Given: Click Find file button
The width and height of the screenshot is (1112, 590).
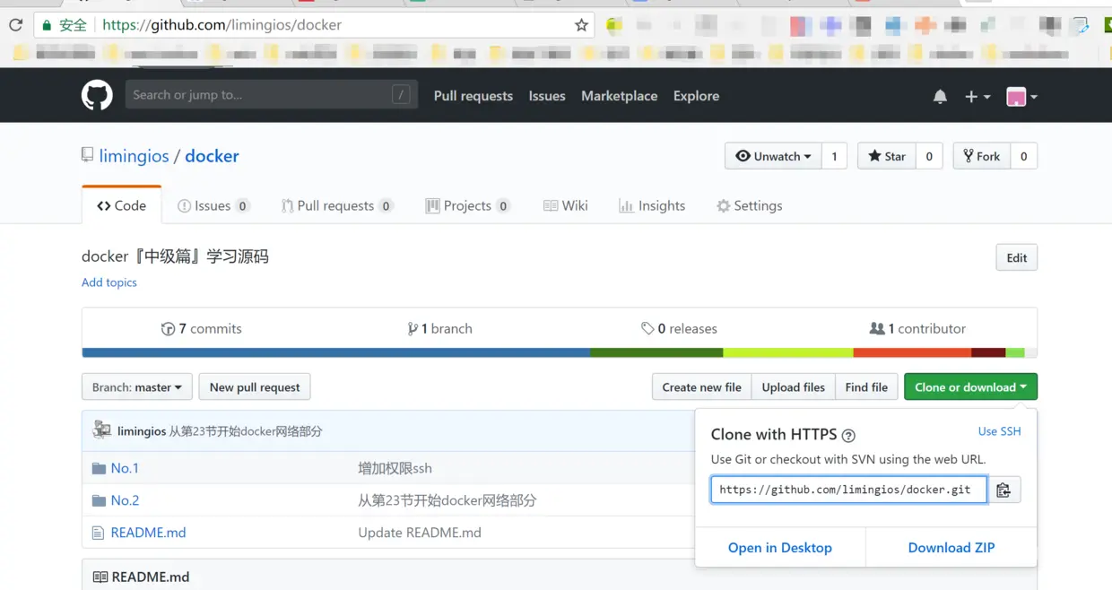Looking at the screenshot, I should pos(866,387).
